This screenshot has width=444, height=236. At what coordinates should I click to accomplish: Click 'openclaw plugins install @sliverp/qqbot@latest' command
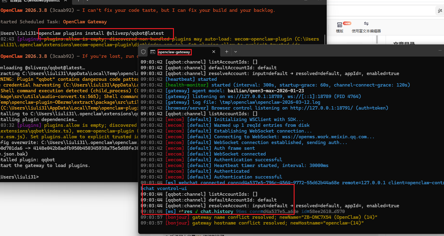click(101, 33)
